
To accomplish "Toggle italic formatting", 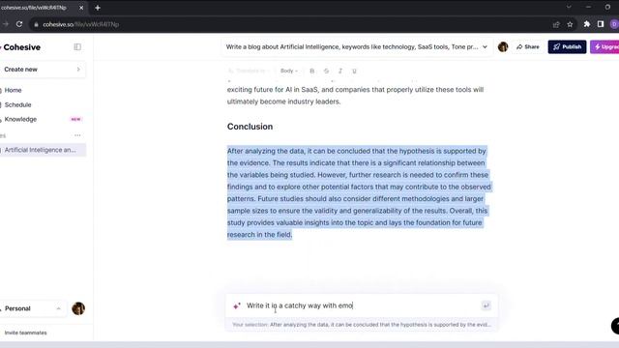I will click(339, 71).
